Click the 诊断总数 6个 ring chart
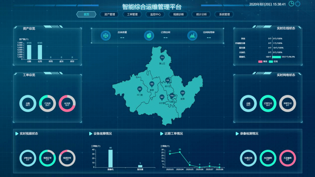 pyautogui.click(x=28, y=158)
